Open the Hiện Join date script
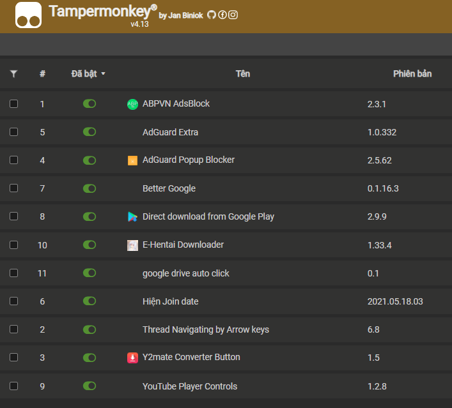452x408 pixels. [x=170, y=301]
